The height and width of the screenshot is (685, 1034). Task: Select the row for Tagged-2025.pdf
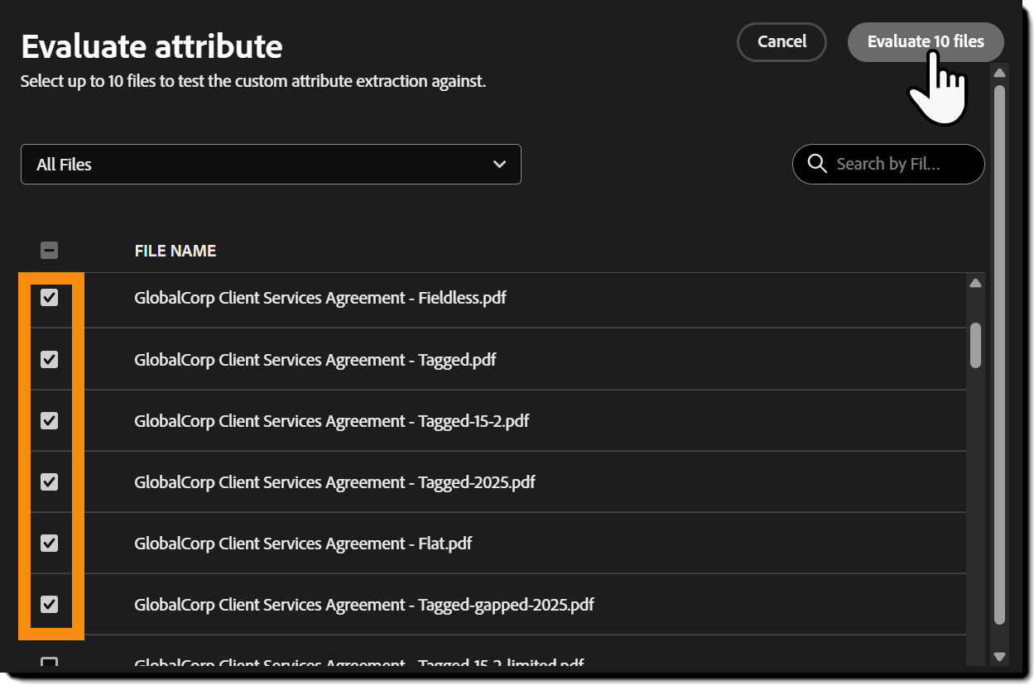pyautogui.click(x=335, y=481)
